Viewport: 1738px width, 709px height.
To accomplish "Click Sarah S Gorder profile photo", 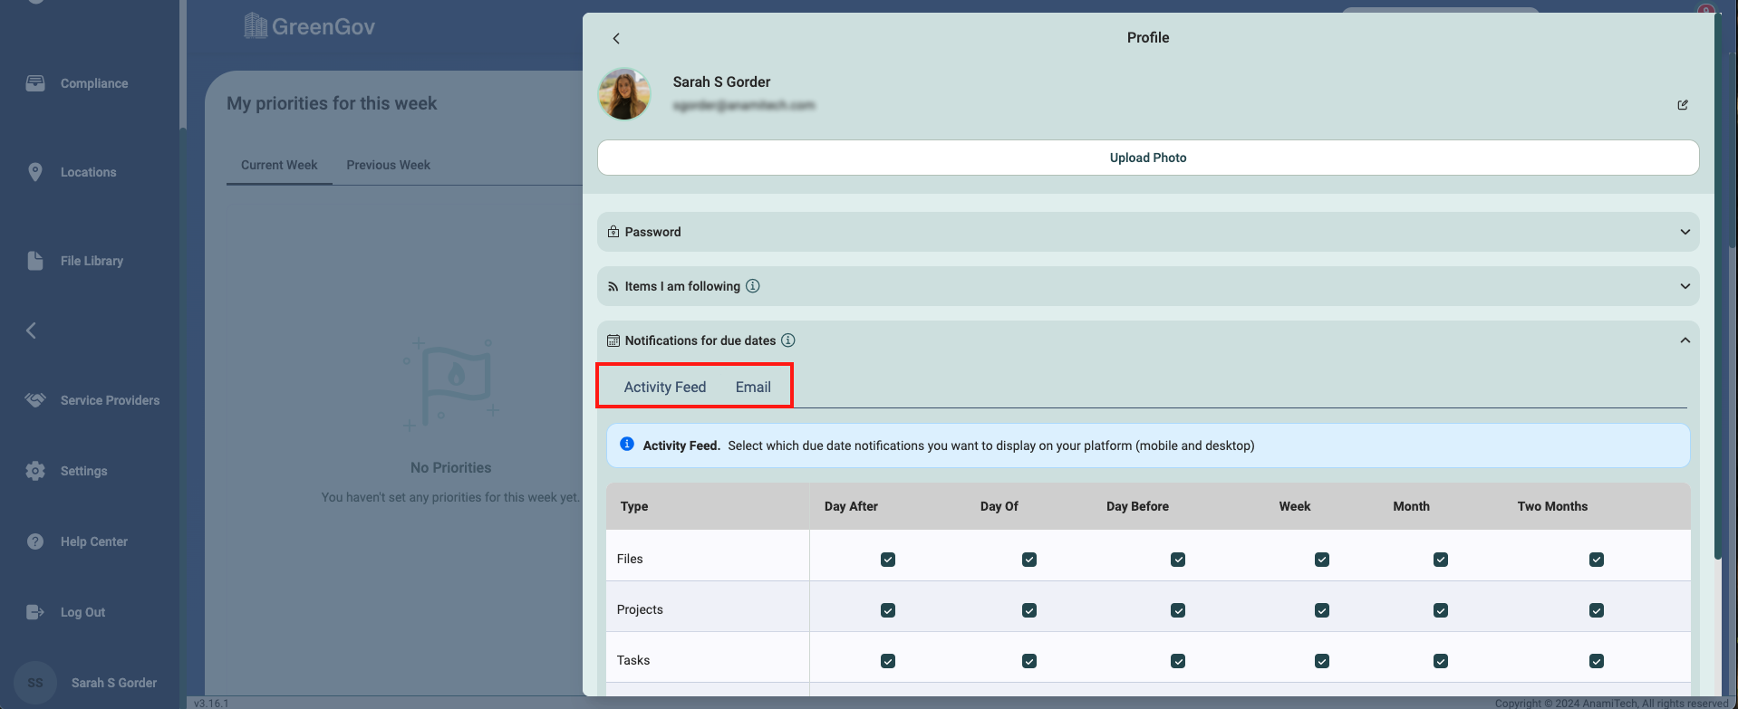I will tap(624, 94).
